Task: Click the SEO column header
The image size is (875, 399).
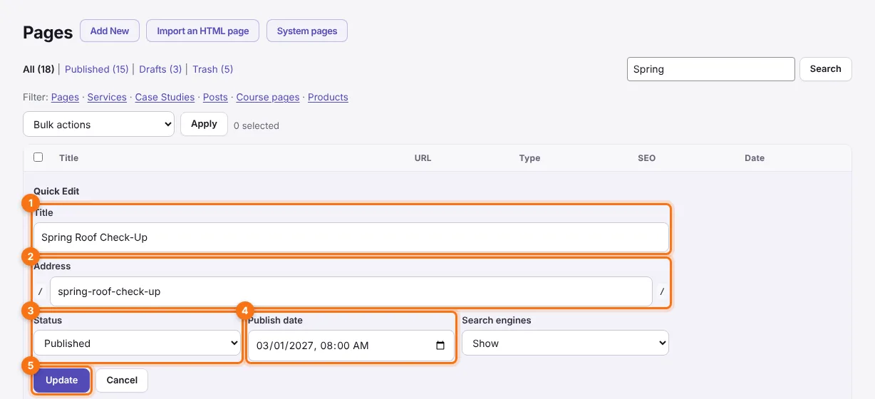Action: [x=646, y=158]
